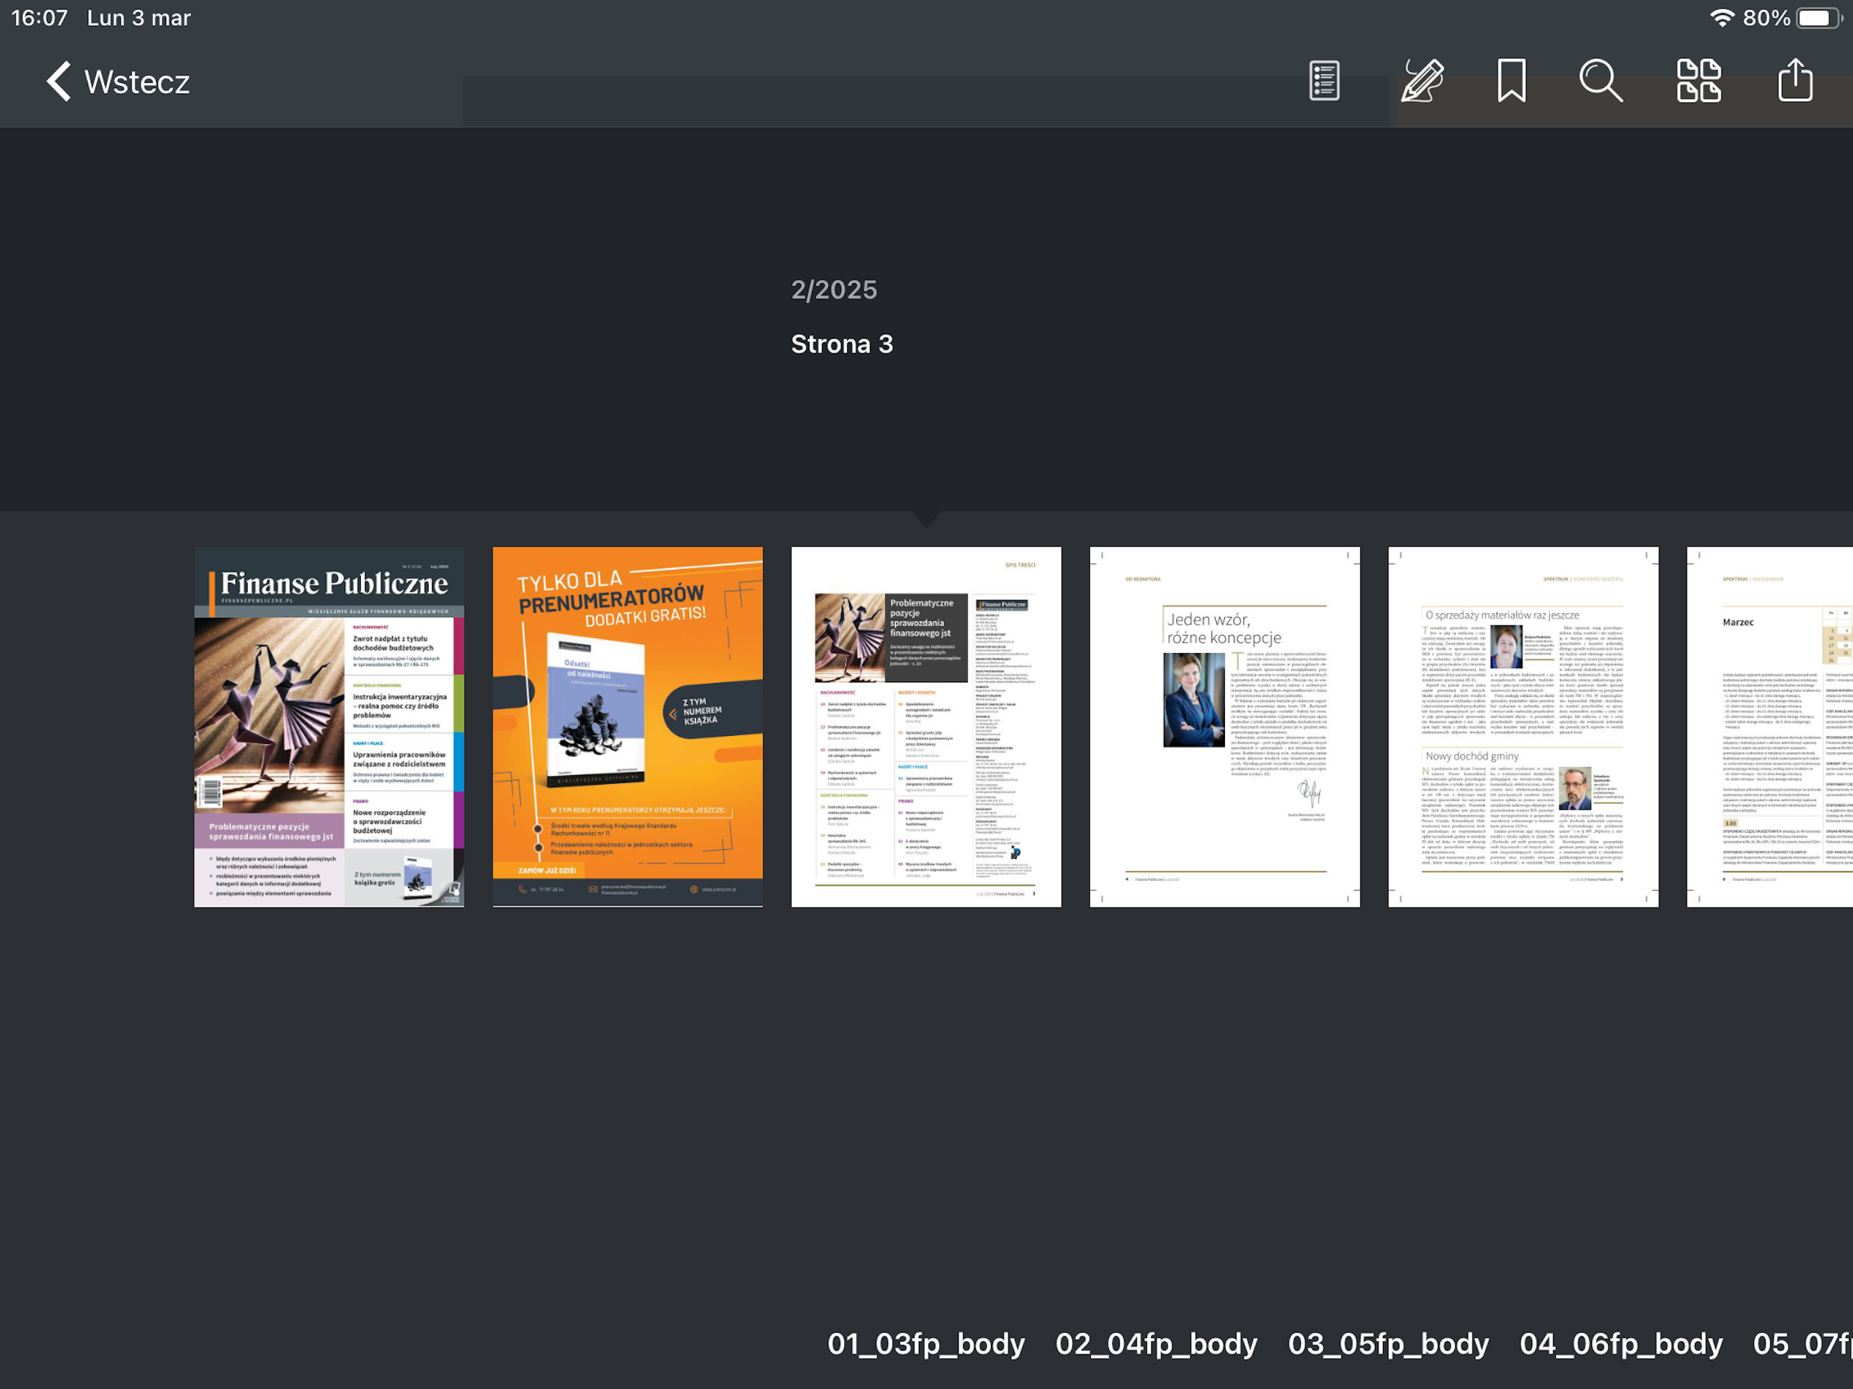Activate the pencil annotation tool
This screenshot has width=1853, height=1389.
pos(1422,81)
